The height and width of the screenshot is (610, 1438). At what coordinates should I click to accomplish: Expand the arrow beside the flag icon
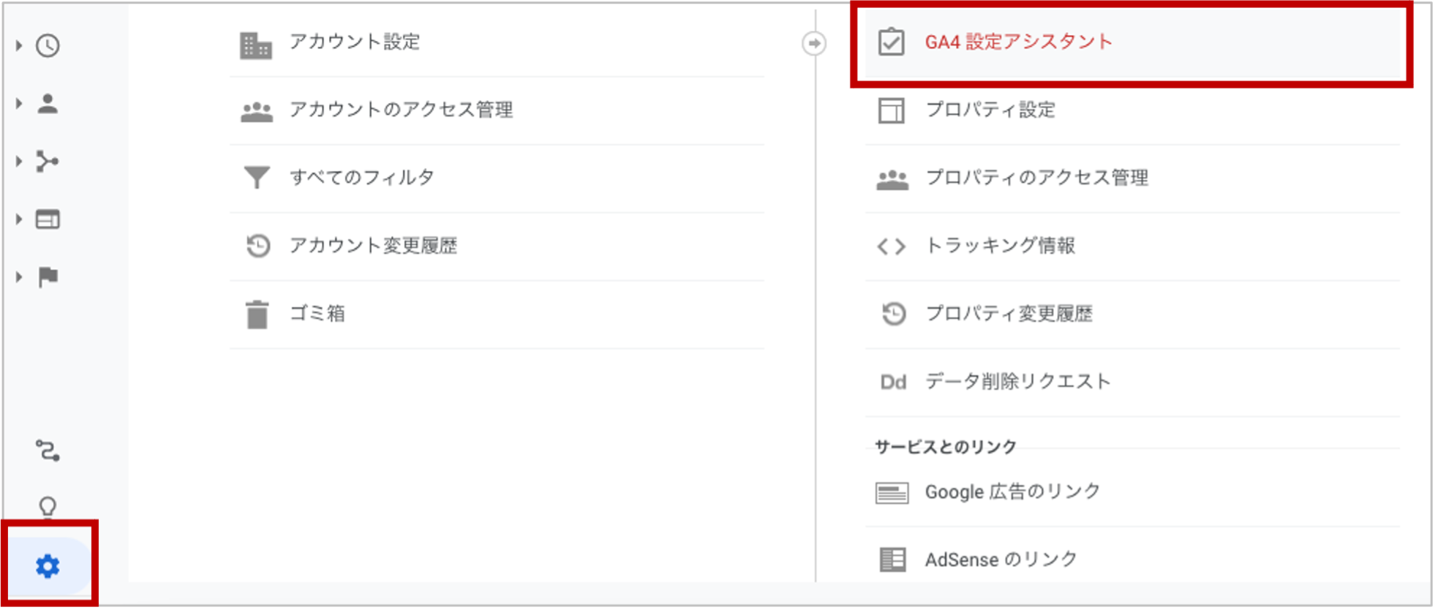coord(18,277)
